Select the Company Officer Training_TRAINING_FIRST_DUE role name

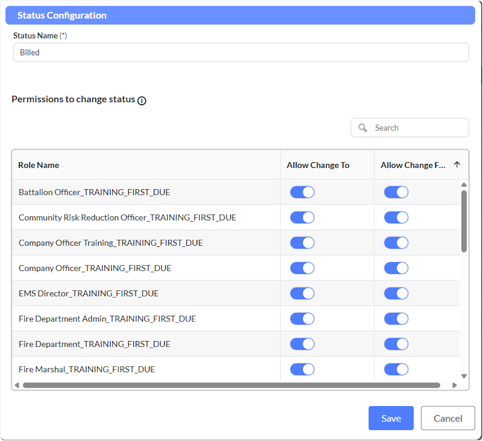point(111,243)
